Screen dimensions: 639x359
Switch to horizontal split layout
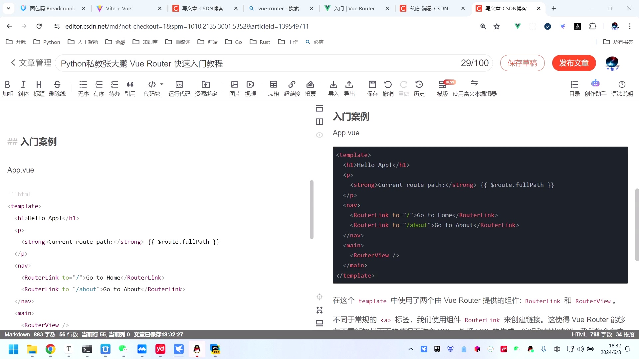pyautogui.click(x=319, y=108)
